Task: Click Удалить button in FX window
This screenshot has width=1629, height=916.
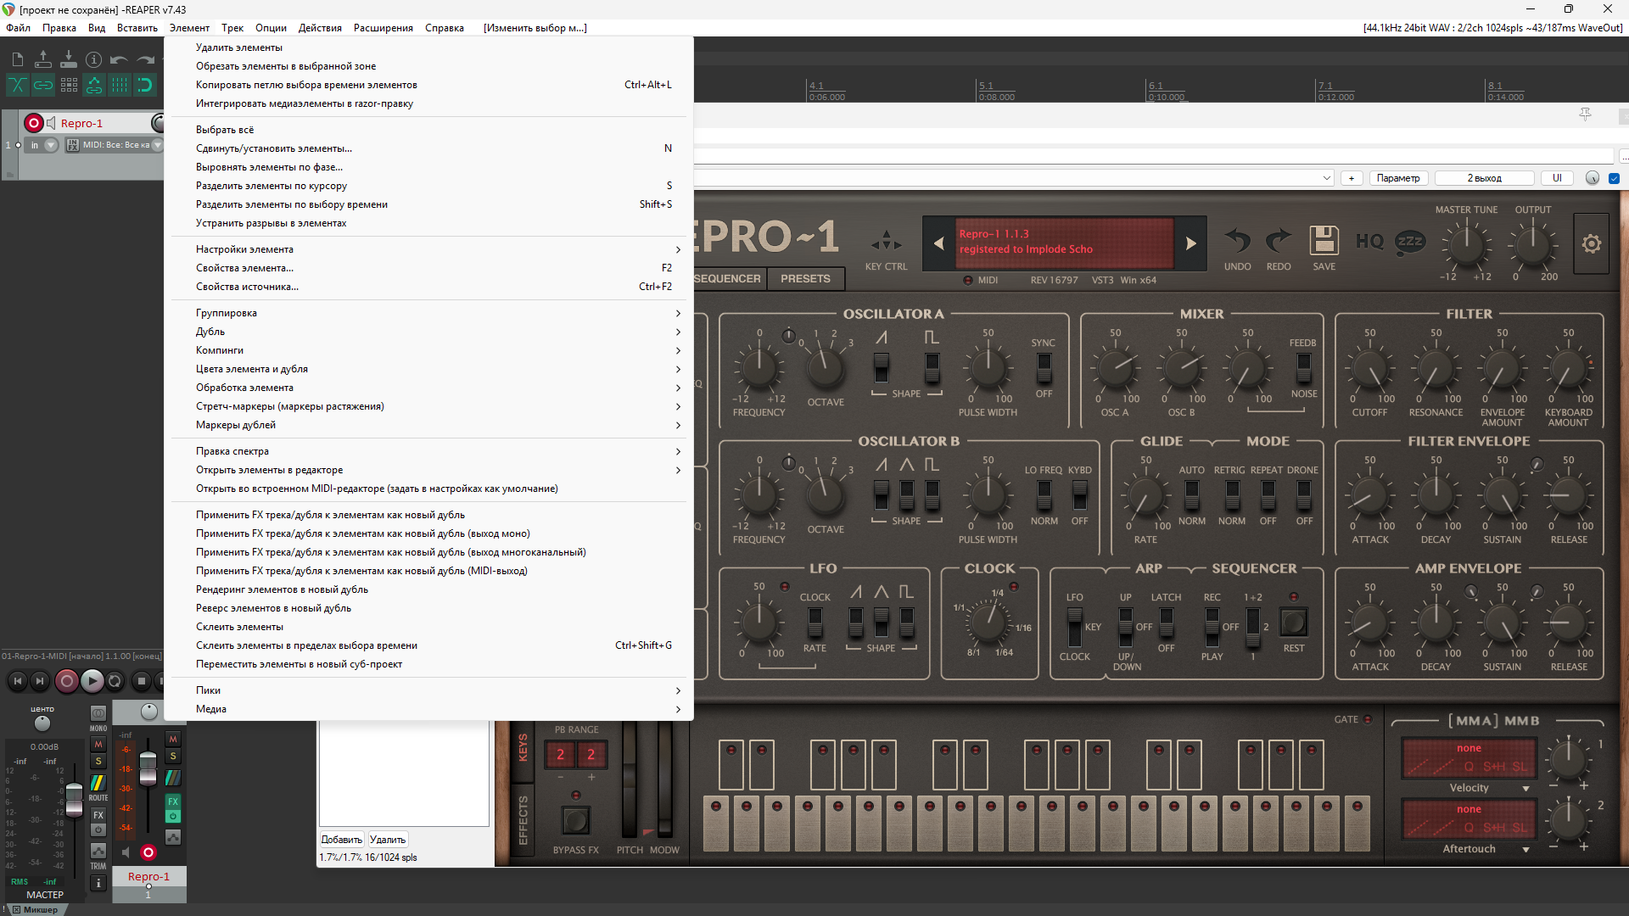Action: [x=388, y=840]
